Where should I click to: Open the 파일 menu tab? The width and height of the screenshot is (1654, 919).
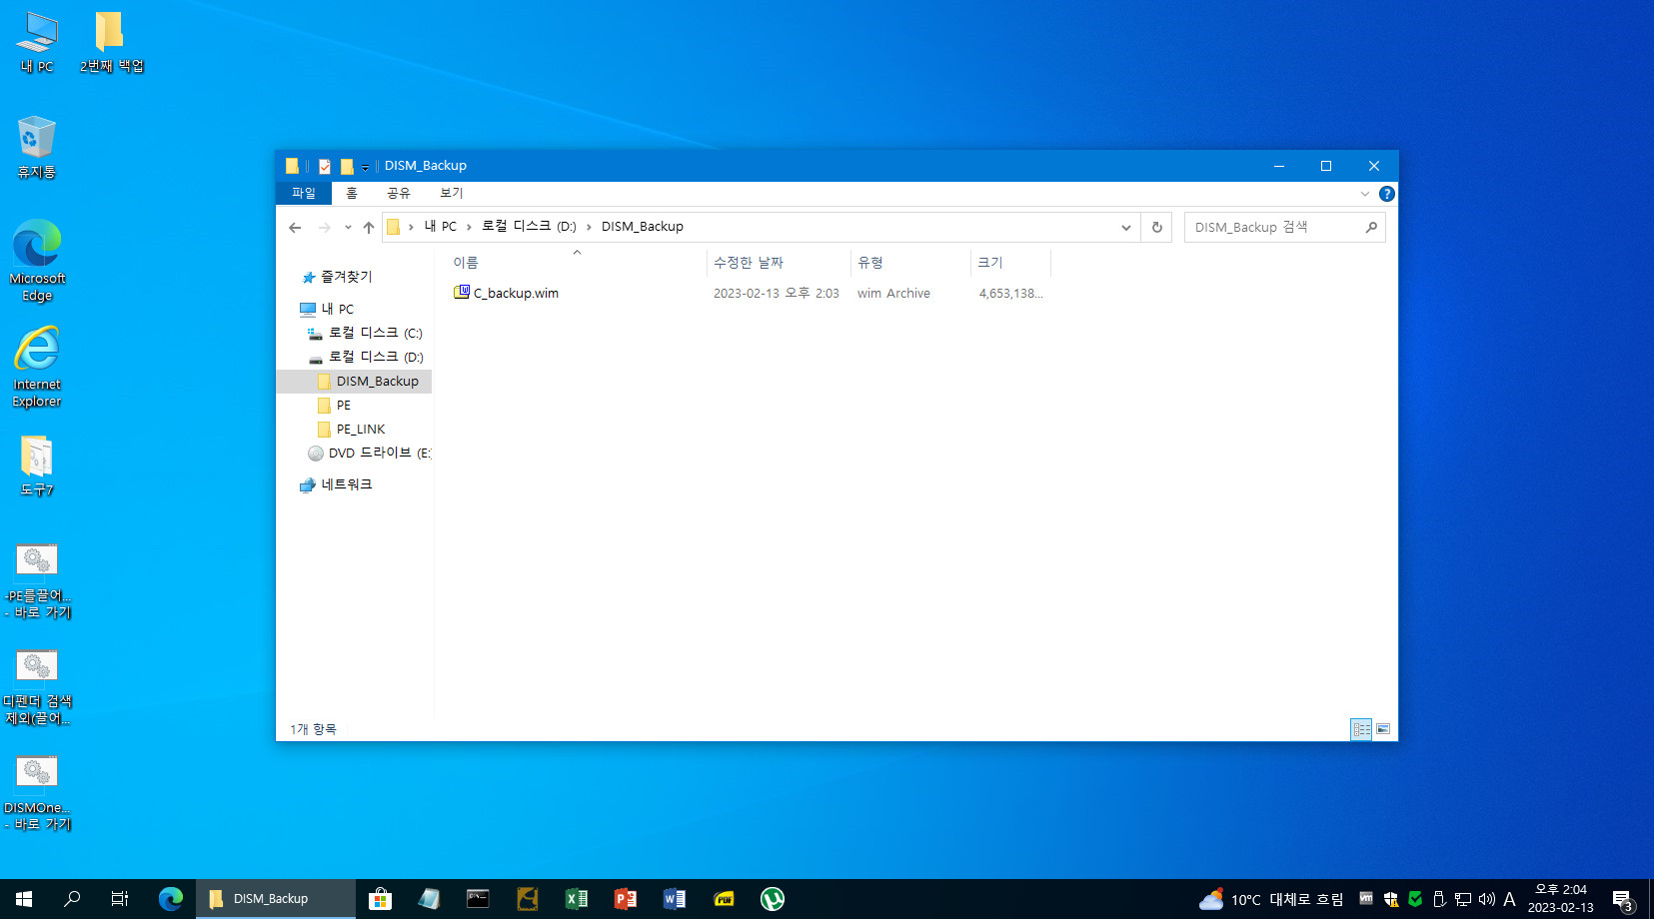[304, 193]
